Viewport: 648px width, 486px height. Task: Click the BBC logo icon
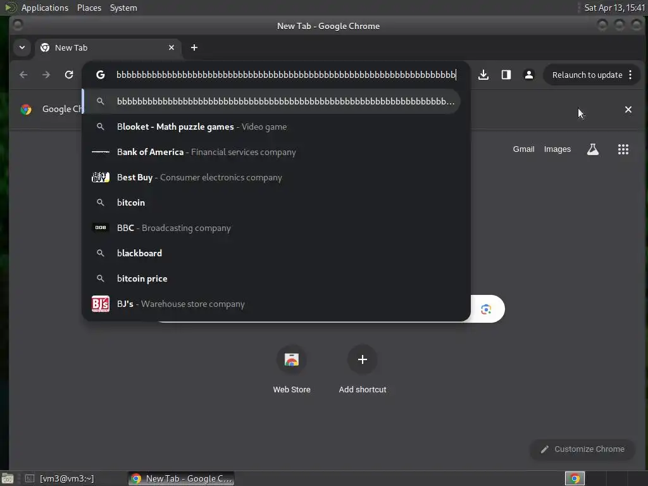click(101, 228)
